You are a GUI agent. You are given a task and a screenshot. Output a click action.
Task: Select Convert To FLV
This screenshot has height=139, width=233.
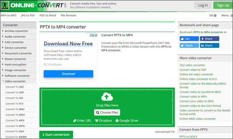click(14, 104)
